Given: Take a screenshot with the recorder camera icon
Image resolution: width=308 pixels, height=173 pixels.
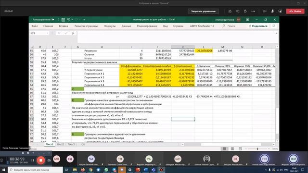Looking at the screenshot, I should pos(49,160).
